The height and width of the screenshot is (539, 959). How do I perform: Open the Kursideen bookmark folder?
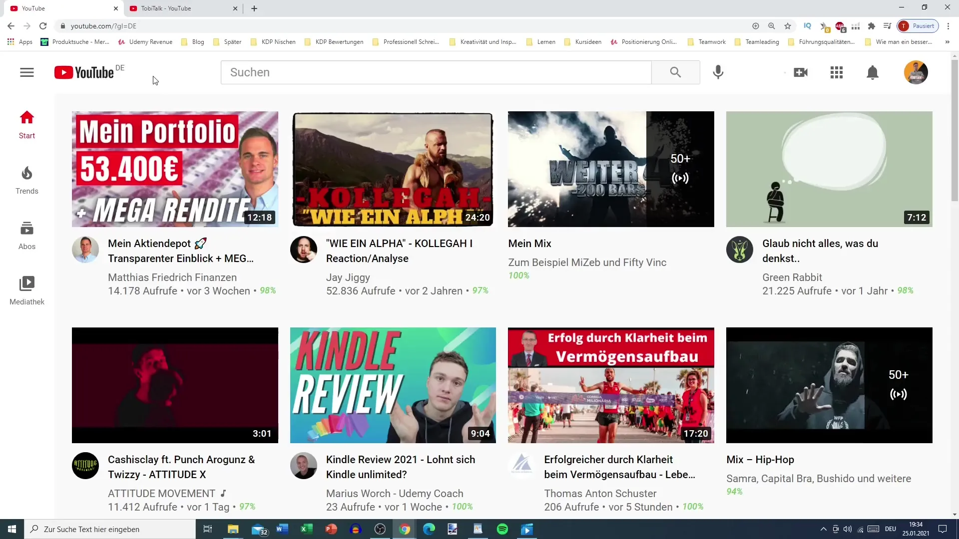click(583, 42)
